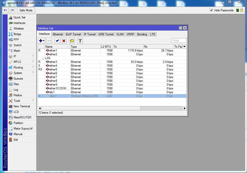Switch to the LTE tab
The image size is (247, 173).
[153, 34]
